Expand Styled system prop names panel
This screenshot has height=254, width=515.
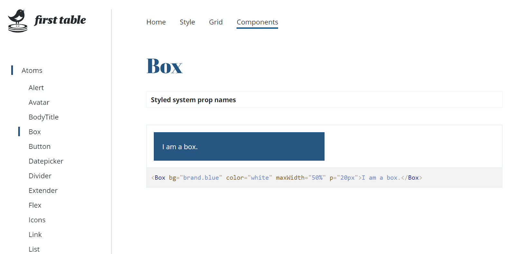324,100
